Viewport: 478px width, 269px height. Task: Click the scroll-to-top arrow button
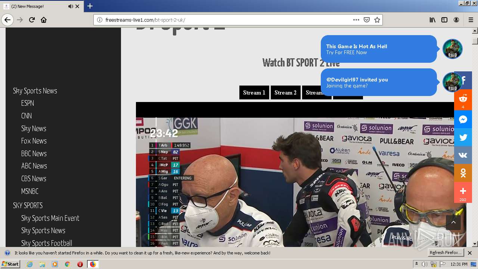coord(453,223)
